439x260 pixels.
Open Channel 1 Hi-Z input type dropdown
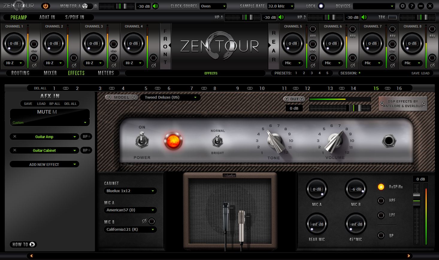[x=14, y=63]
